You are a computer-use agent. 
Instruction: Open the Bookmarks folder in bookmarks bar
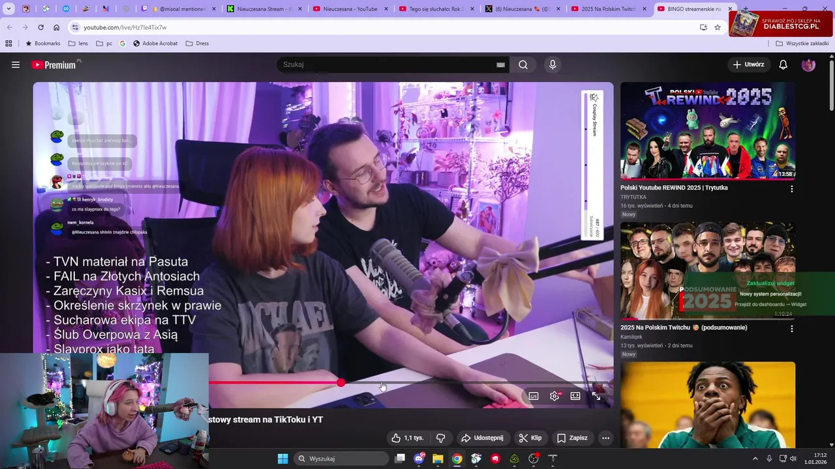point(42,44)
